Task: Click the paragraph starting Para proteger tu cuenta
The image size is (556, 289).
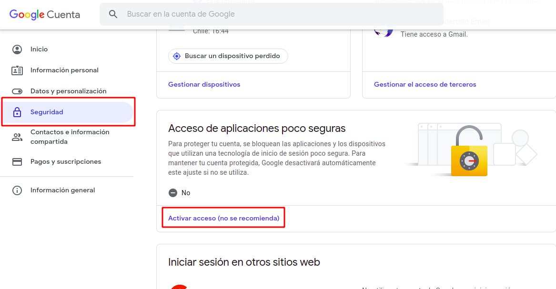Action: pos(277,159)
